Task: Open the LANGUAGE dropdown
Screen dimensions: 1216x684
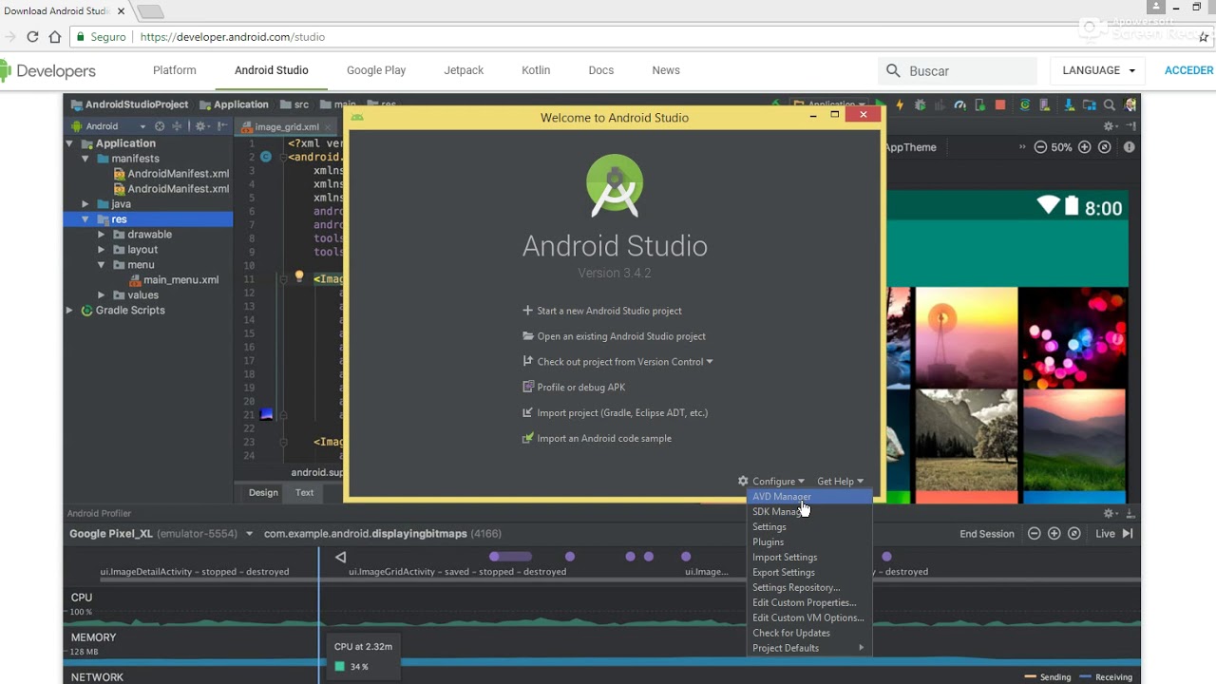Action: click(x=1098, y=70)
